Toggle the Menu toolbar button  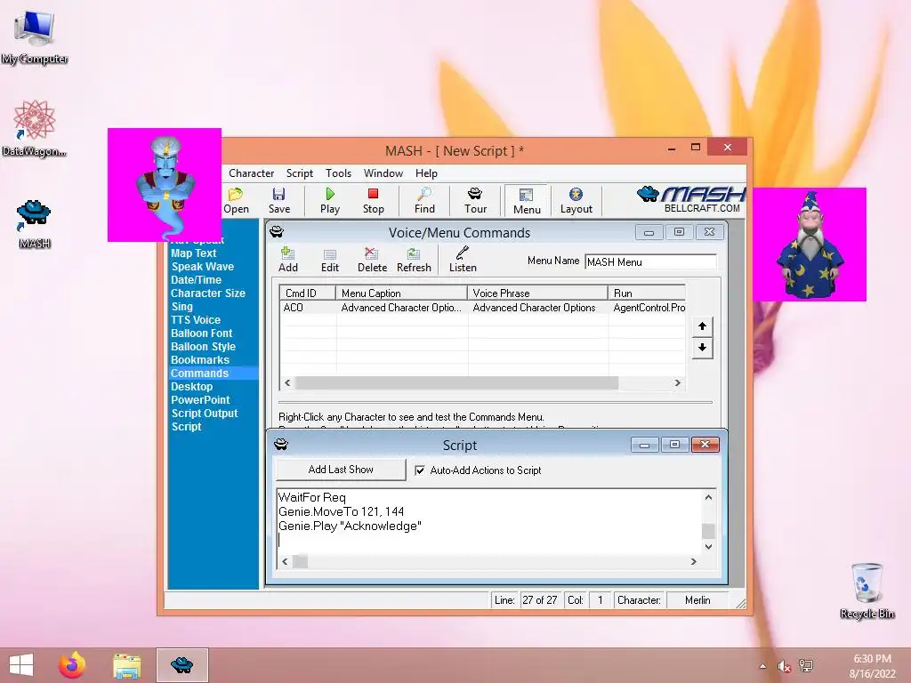click(x=527, y=201)
